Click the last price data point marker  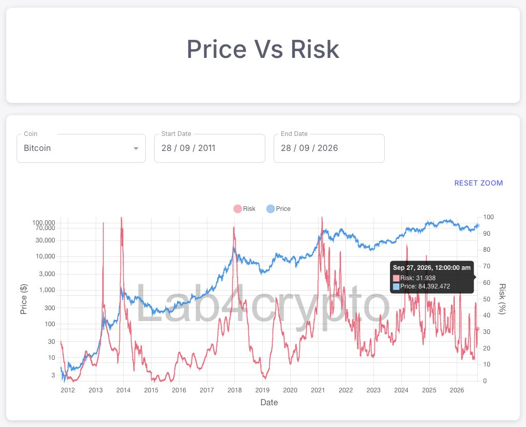coord(478,225)
